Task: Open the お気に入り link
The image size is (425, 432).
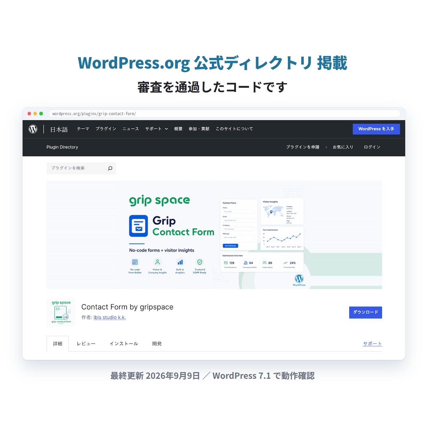Action: (343, 147)
